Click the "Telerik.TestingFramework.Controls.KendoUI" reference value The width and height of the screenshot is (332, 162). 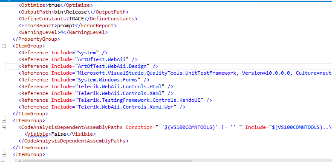[x=139, y=100]
